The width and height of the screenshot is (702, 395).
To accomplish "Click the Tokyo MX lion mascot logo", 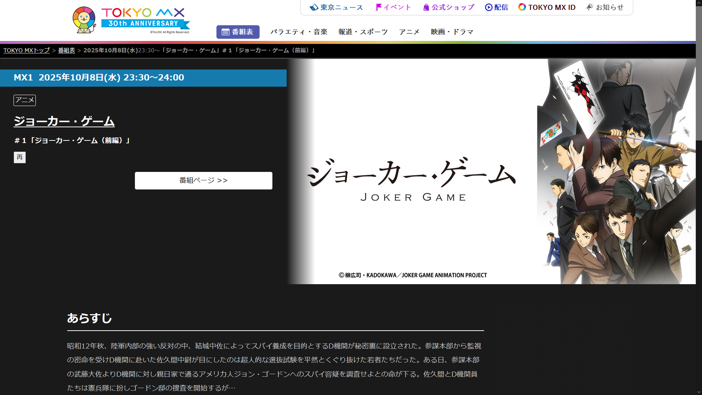I will 84,20.
